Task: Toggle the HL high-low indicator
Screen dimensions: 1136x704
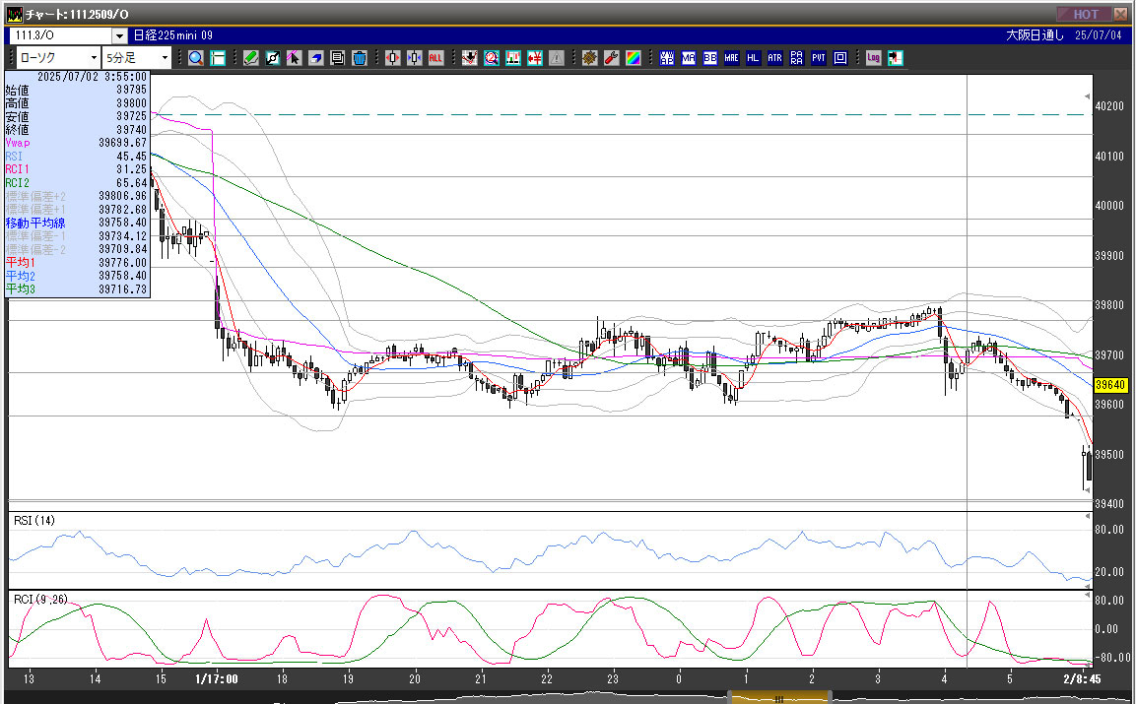Action: click(x=754, y=58)
